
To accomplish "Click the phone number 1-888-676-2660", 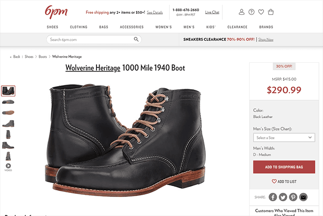I will [x=186, y=10].
